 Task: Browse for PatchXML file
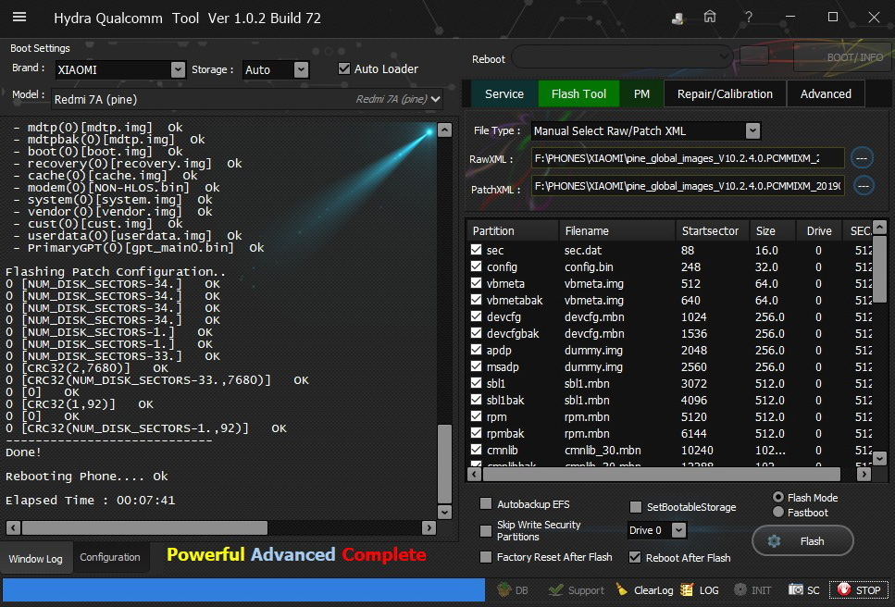864,185
